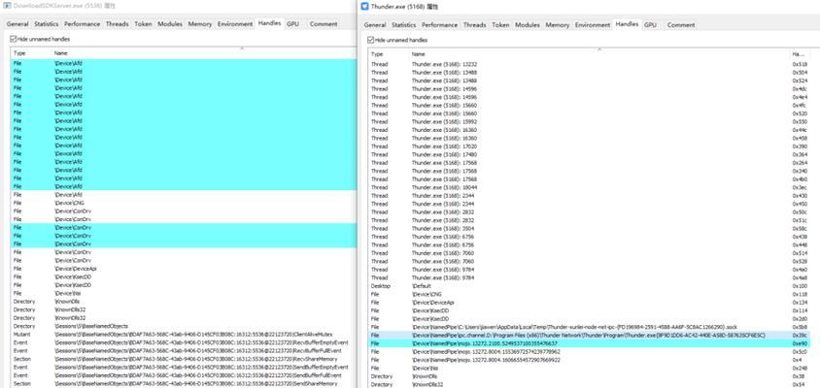Open Memory tab in DownloadSDKServer window
Image resolution: width=820 pixels, height=388 pixels.
coord(200,24)
